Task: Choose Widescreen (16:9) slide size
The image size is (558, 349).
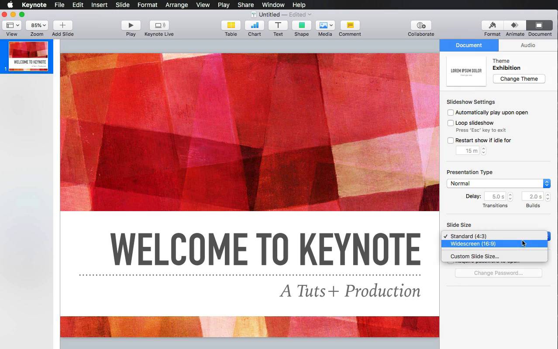Action: coord(494,244)
